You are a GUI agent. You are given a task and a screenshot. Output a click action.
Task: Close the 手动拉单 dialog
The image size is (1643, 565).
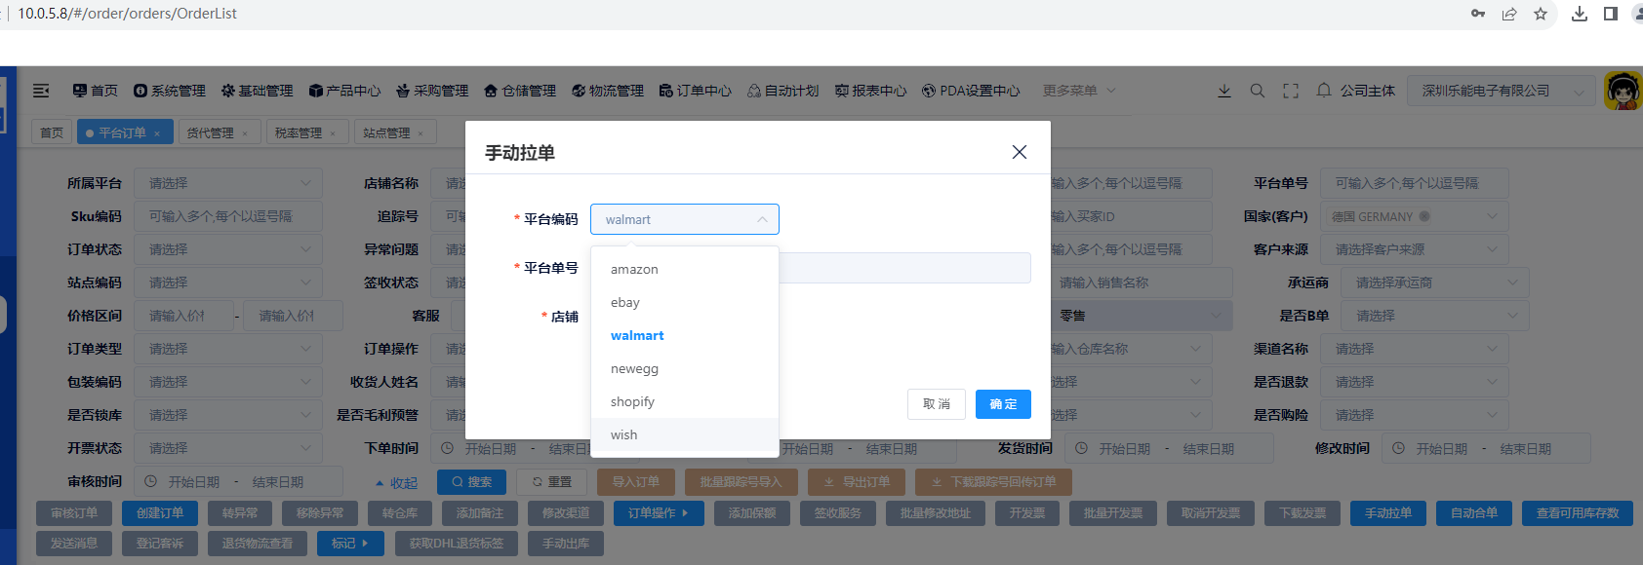(1020, 152)
